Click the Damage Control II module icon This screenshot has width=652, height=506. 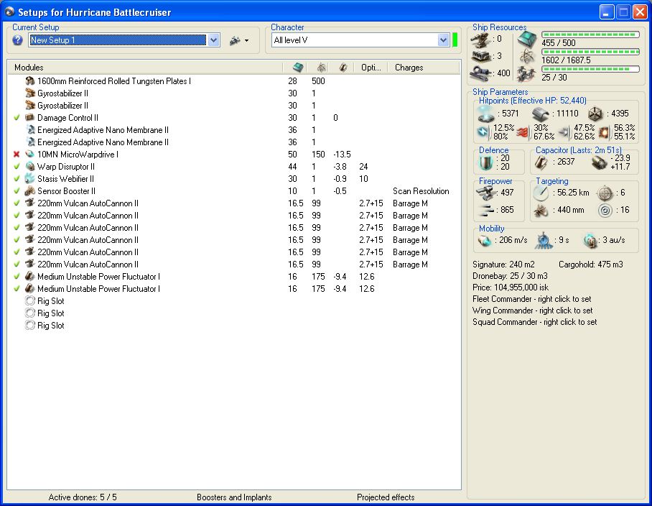30,118
